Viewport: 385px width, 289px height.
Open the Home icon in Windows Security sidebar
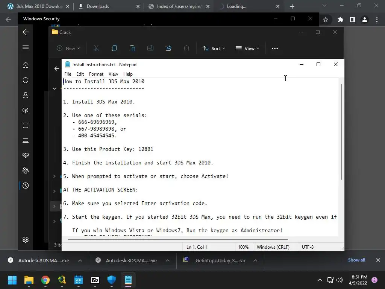[x=26, y=65]
